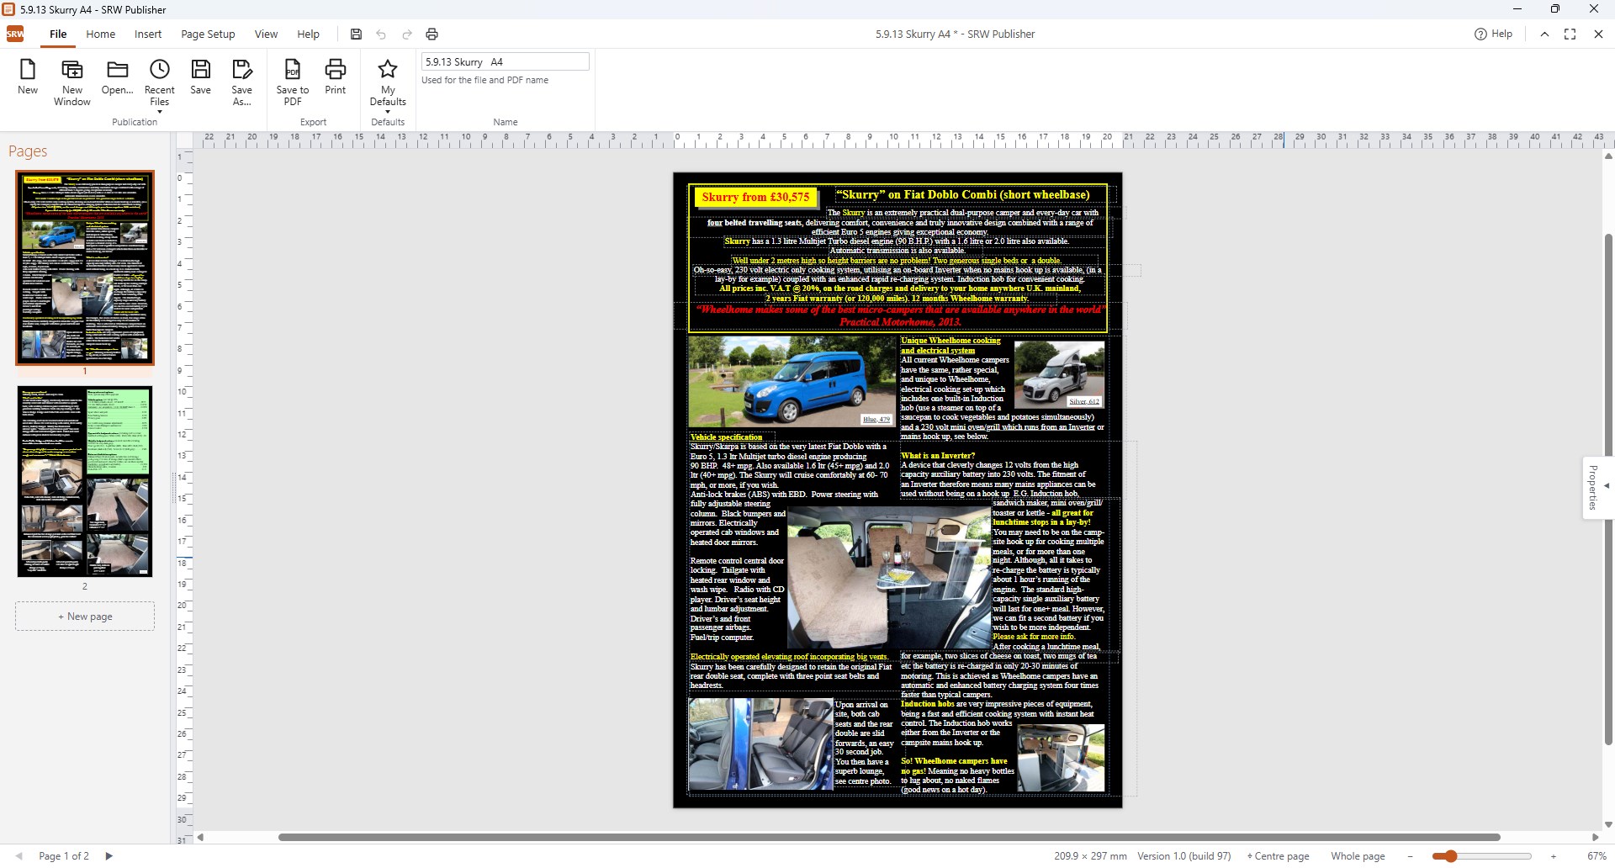Switch to the Insert tab
Screen dimensions: 1615x868
[x=148, y=34]
